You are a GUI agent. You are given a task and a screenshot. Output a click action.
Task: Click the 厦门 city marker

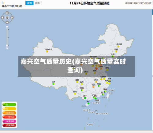[x=103, y=94]
